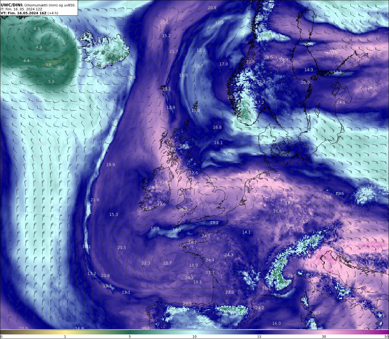The height and width of the screenshot is (339, 389).
Task: Click the 14.3 value over Sweden
Action: 309,70
